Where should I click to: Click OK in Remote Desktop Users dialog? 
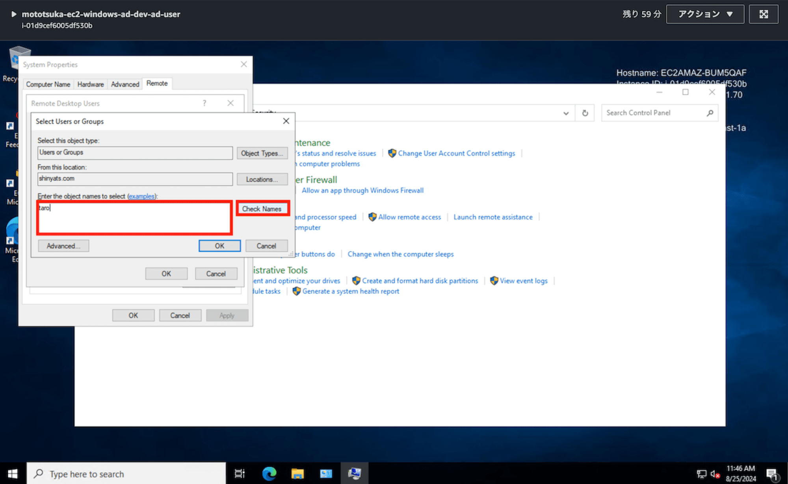tap(166, 274)
